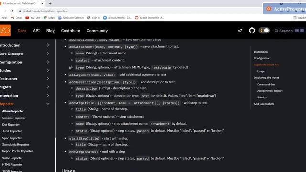Open Sumologic Reporter page
Viewport: 306px width, 172px height.
[16, 144]
